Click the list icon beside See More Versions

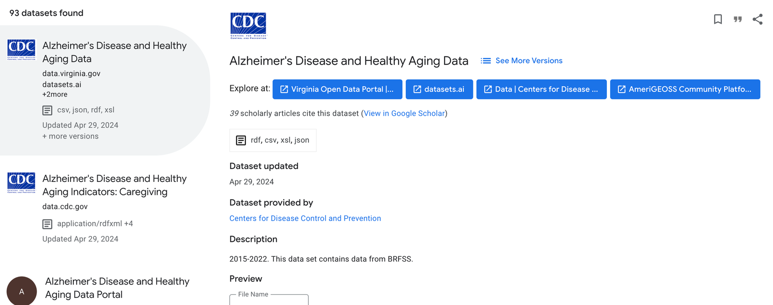coord(485,60)
